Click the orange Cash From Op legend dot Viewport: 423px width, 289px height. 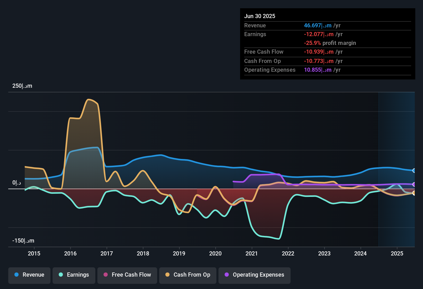click(x=167, y=275)
